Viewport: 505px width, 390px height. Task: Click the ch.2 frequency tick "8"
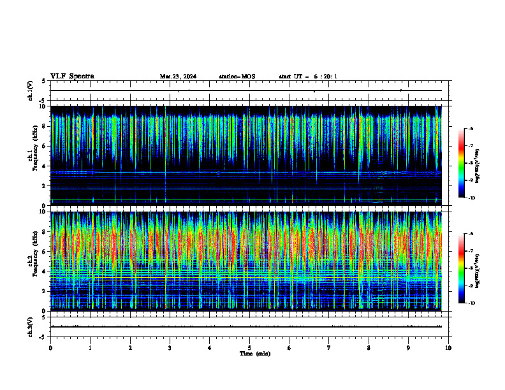point(45,232)
